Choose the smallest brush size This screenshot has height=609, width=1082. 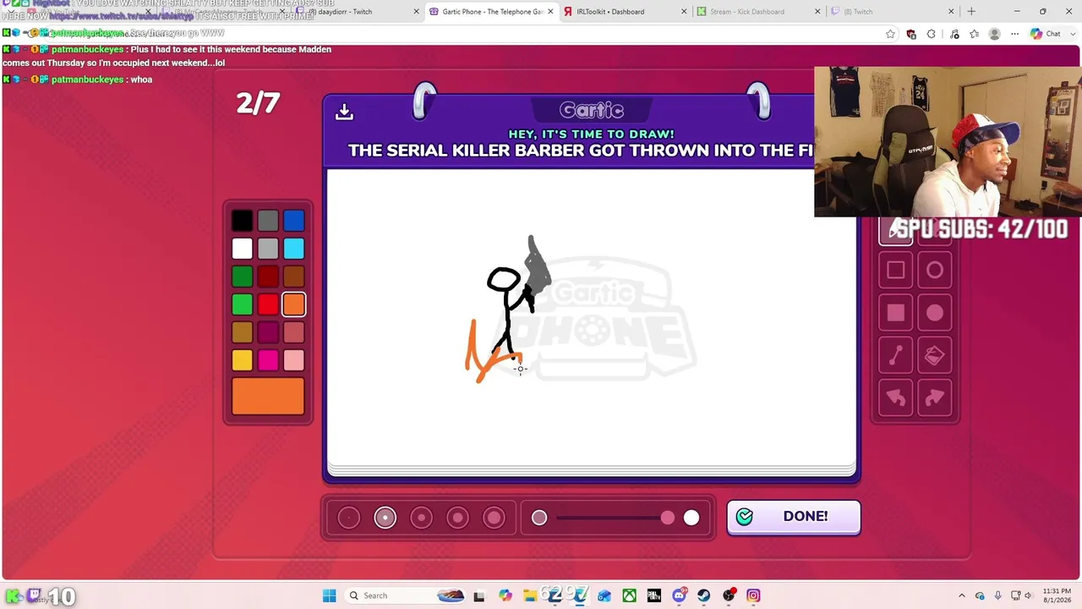tap(349, 518)
